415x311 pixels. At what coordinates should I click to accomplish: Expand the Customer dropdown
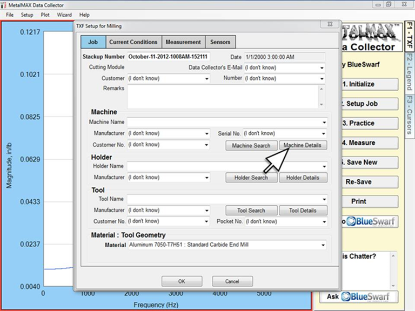(x=207, y=78)
